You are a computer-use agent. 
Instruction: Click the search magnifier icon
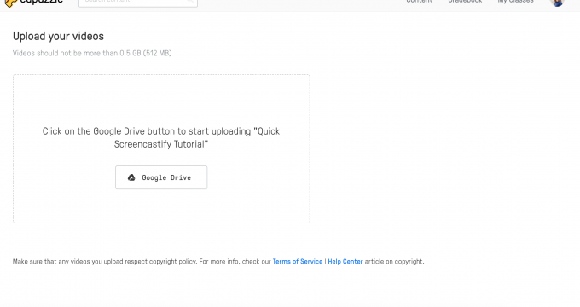click(189, 1)
